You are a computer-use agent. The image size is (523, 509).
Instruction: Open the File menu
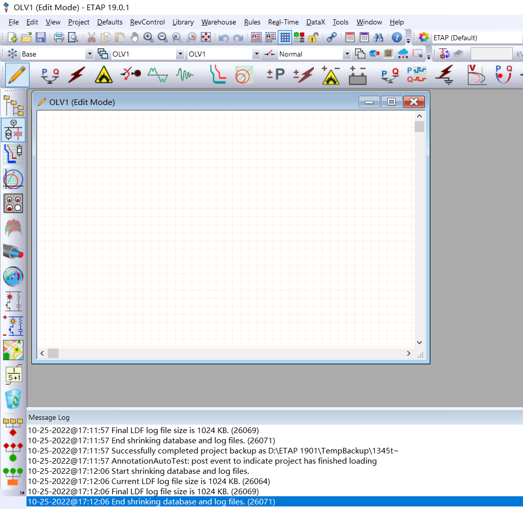point(14,22)
